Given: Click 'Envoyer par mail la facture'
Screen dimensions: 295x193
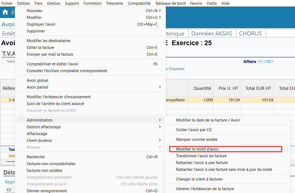Looking at the screenshot, I should (x=50, y=54).
